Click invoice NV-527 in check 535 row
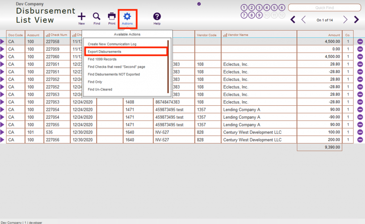365x224 pixels. coord(162,132)
